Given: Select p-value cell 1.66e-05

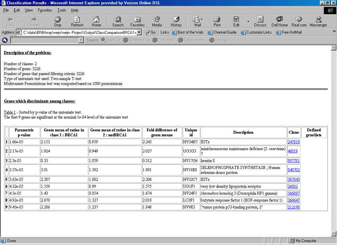Looking at the screenshot, I should [24, 142].
